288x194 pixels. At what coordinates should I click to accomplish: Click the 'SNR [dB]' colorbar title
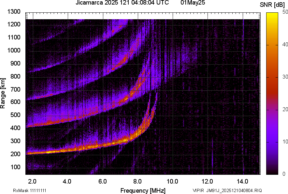click(x=272, y=5)
